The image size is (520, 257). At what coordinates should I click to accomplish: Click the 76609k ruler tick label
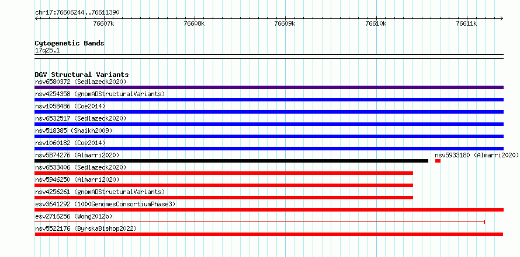click(x=285, y=23)
